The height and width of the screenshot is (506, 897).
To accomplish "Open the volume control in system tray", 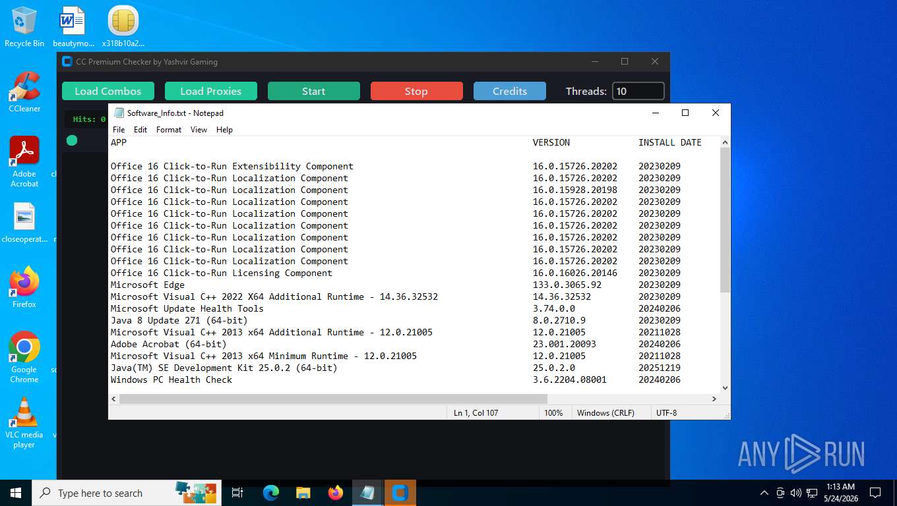I will point(795,493).
